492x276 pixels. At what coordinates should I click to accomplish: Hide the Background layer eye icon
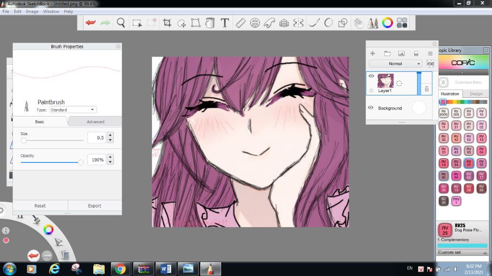pos(370,108)
